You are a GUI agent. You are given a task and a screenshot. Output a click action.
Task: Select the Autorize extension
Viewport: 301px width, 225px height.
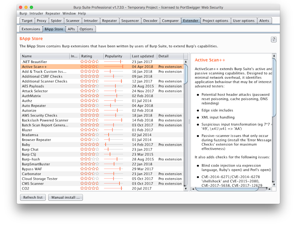click(102, 110)
